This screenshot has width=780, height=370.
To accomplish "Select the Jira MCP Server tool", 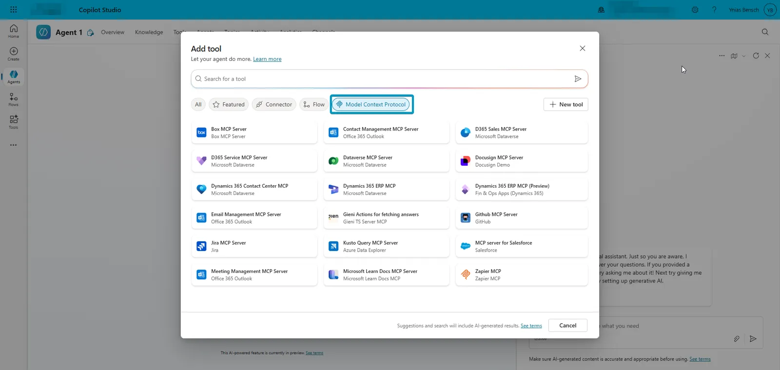I will [x=254, y=246].
